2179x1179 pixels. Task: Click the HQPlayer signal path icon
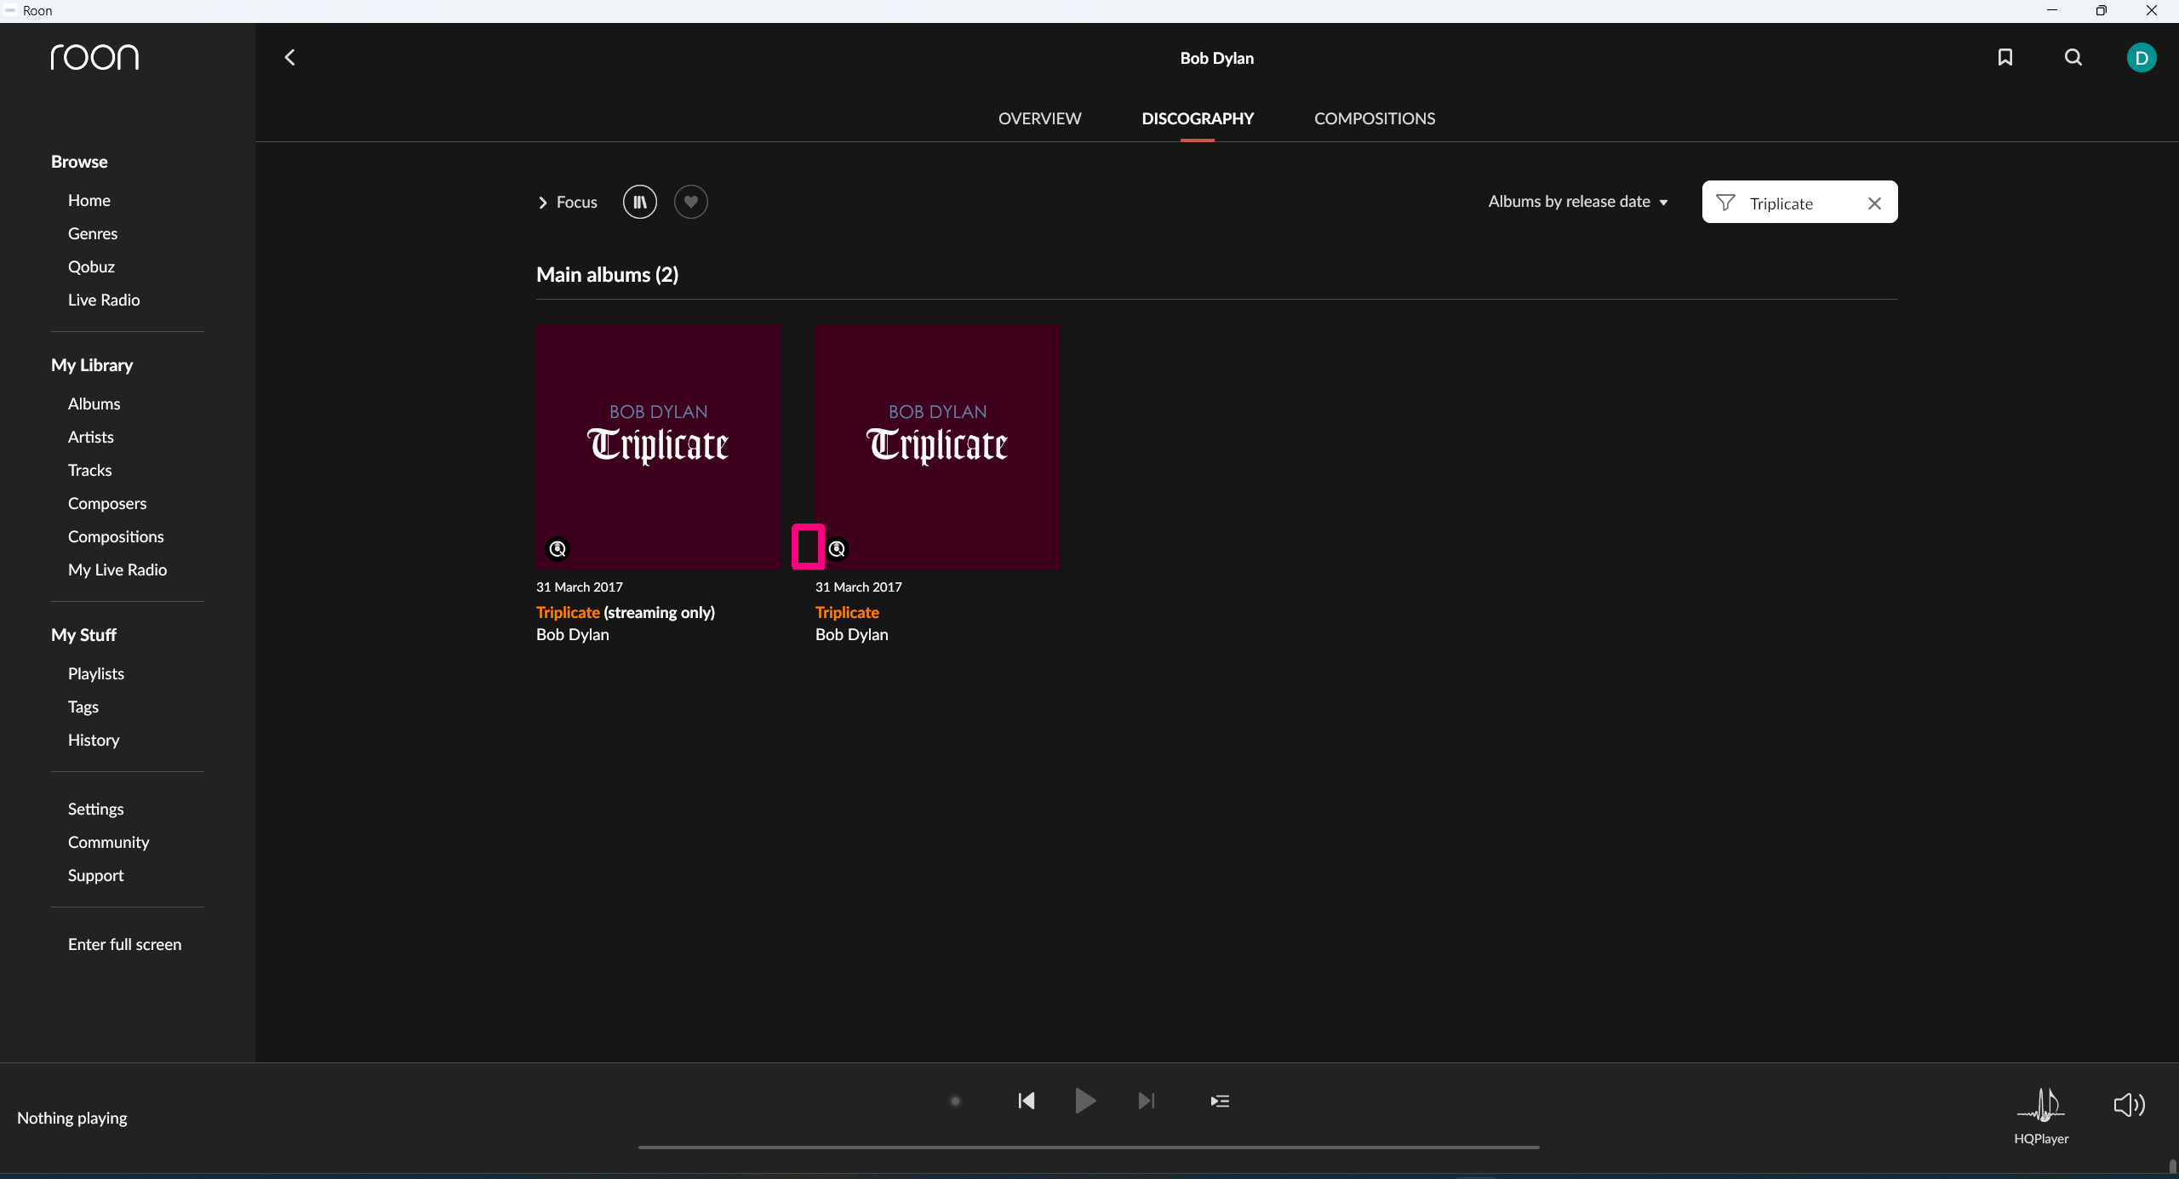pyautogui.click(x=2040, y=1106)
